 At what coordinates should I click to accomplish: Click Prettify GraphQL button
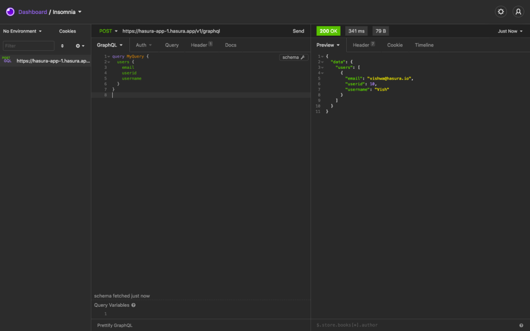pos(115,325)
